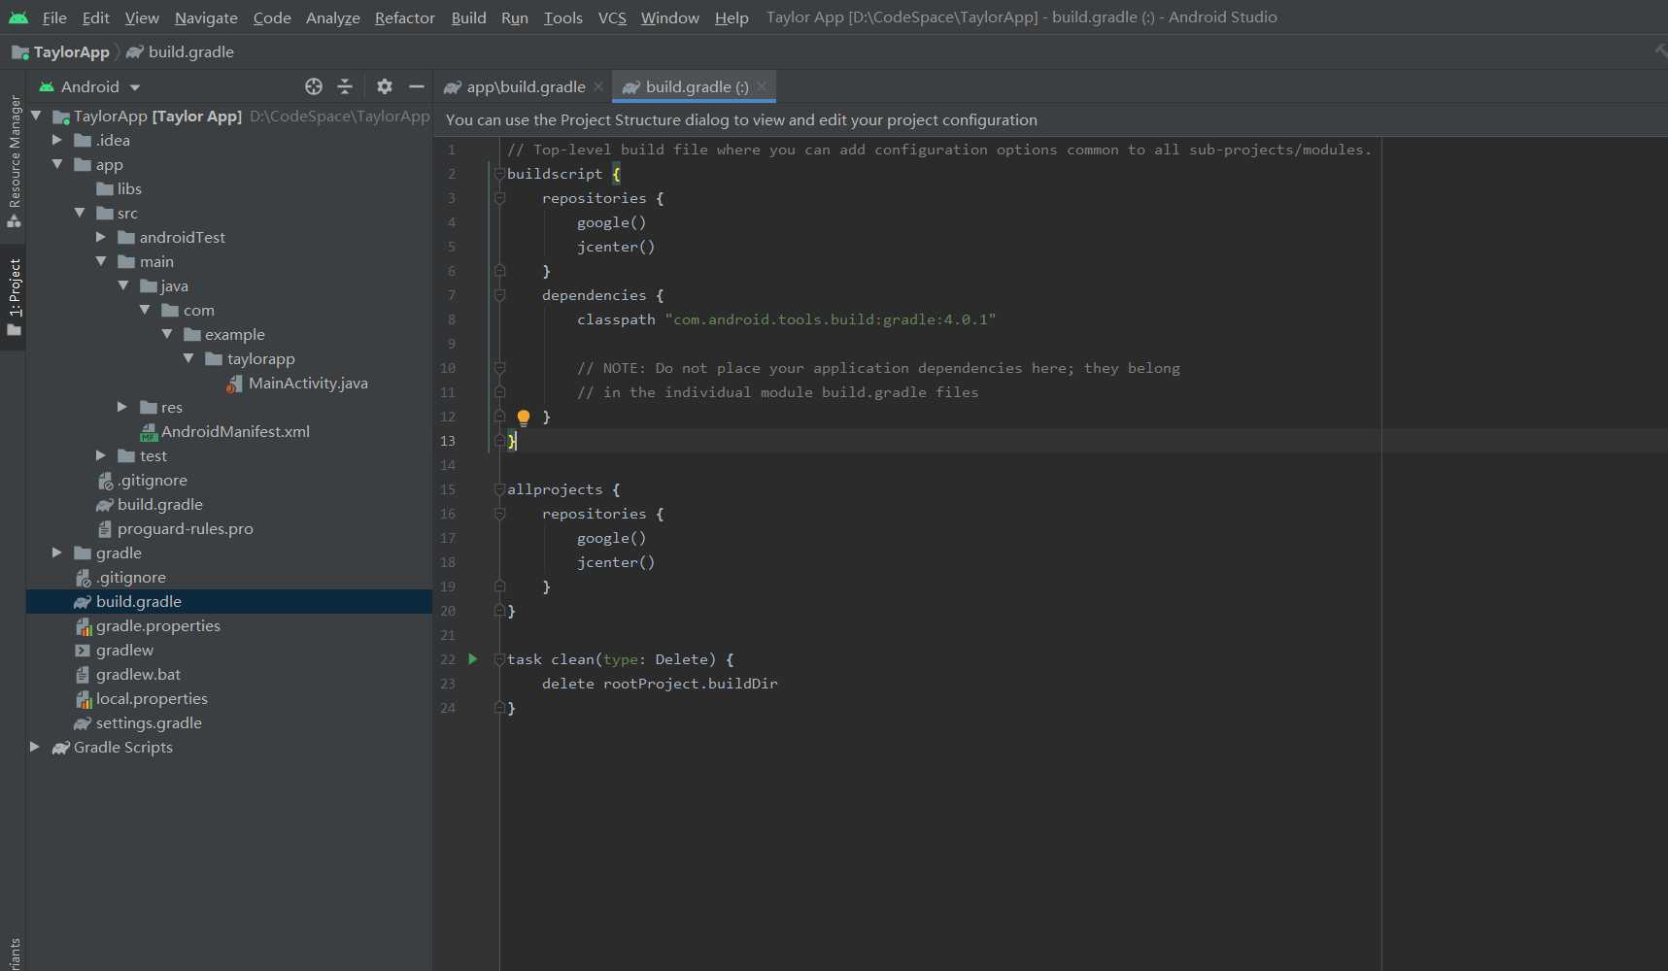Viewport: 1668px width, 971px height.
Task: Open the Android view dropdown
Action: [x=90, y=86]
